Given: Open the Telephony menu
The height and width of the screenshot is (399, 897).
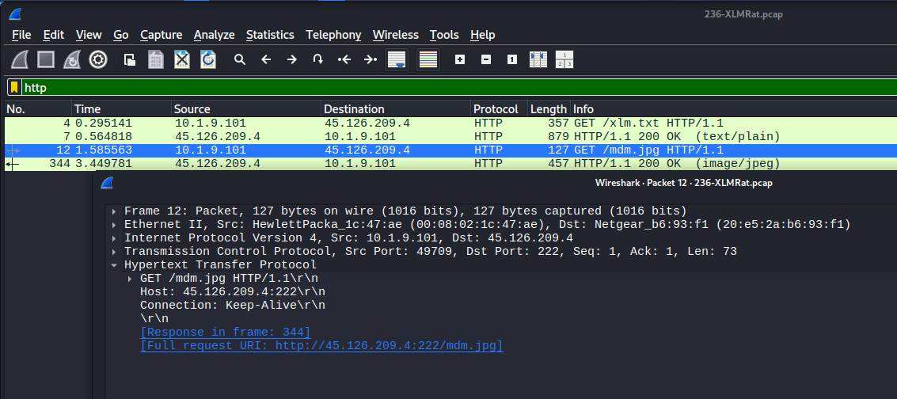Looking at the screenshot, I should [x=333, y=35].
